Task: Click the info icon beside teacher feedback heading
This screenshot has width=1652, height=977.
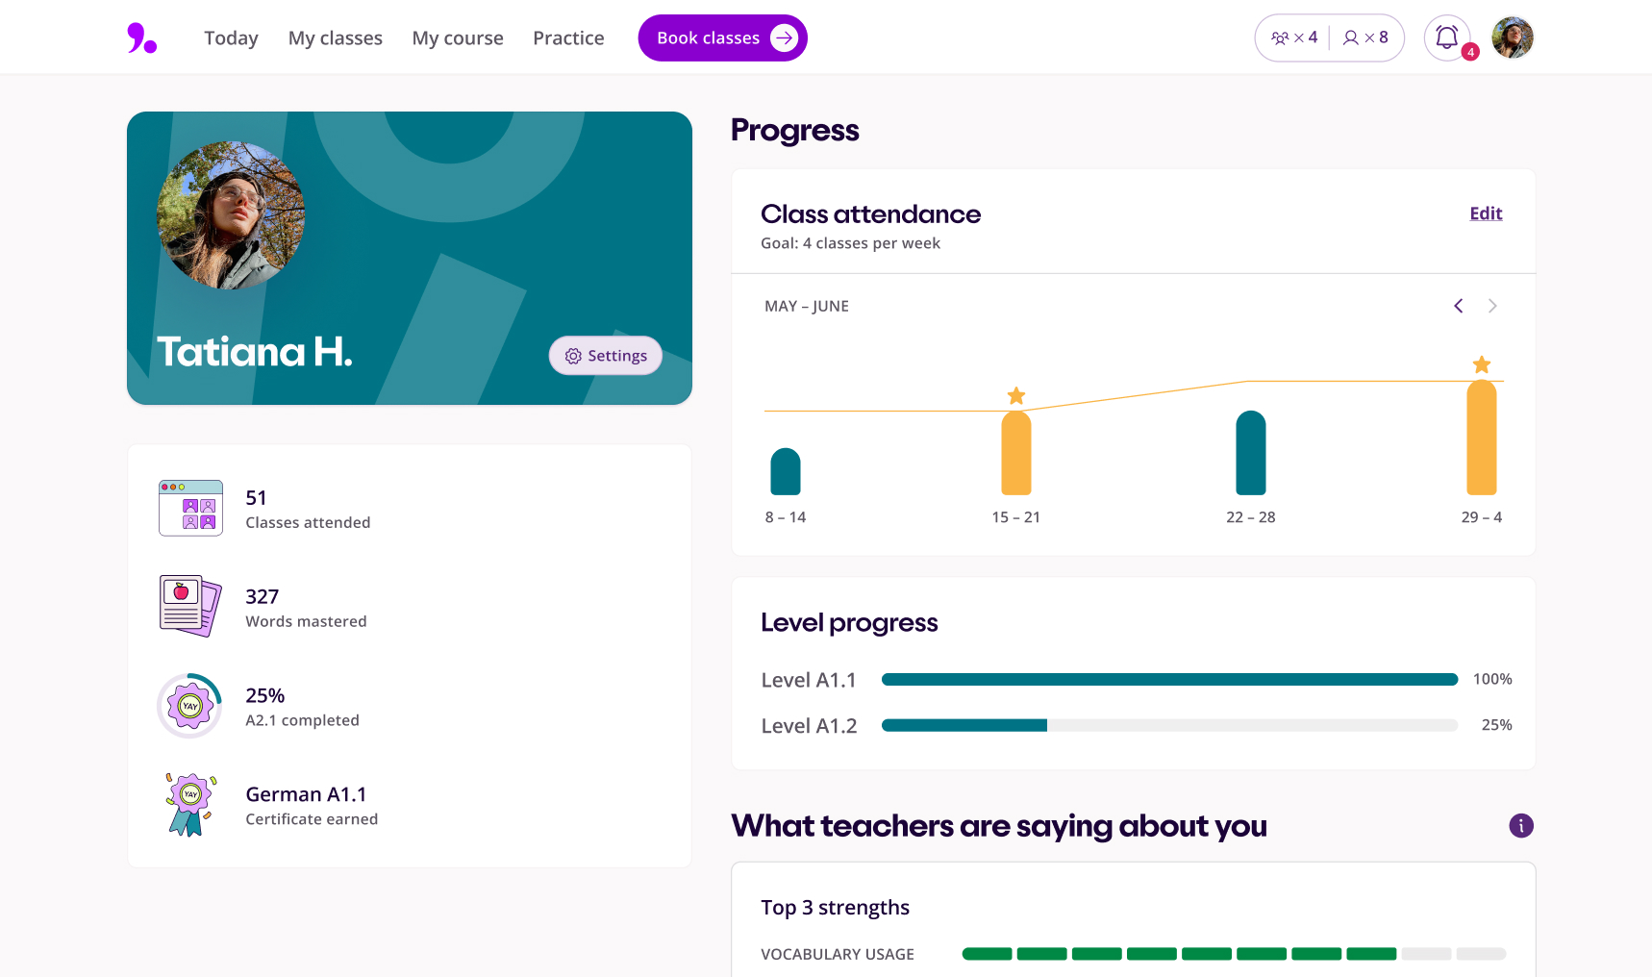Action: tap(1520, 826)
